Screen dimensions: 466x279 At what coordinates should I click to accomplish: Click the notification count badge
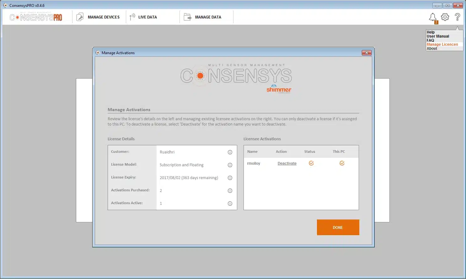pyautogui.click(x=436, y=22)
